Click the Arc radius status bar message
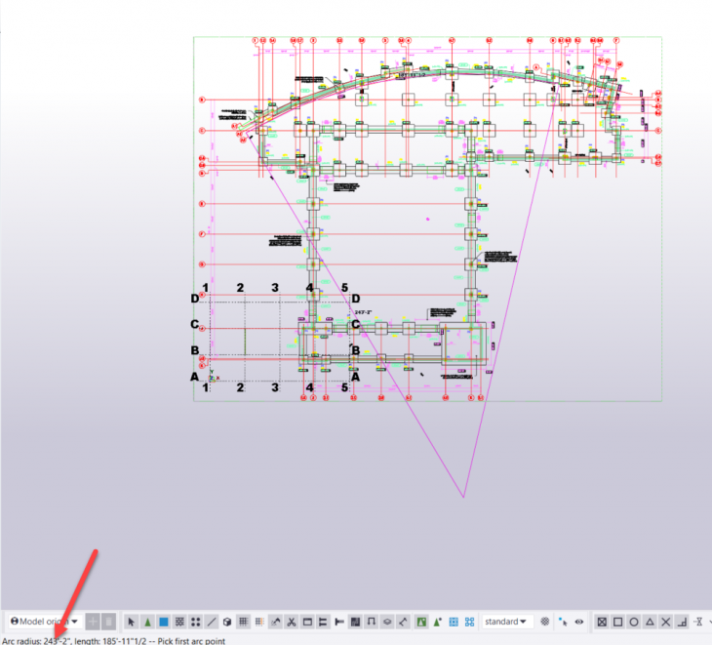 [x=113, y=641]
